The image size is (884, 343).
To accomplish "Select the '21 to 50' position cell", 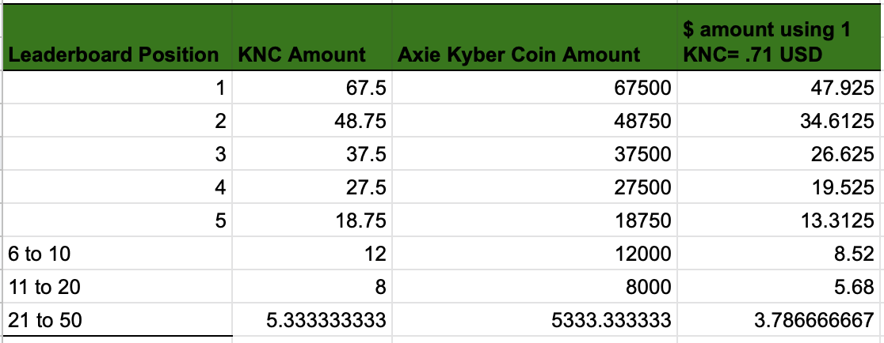I will pyautogui.click(x=116, y=320).
